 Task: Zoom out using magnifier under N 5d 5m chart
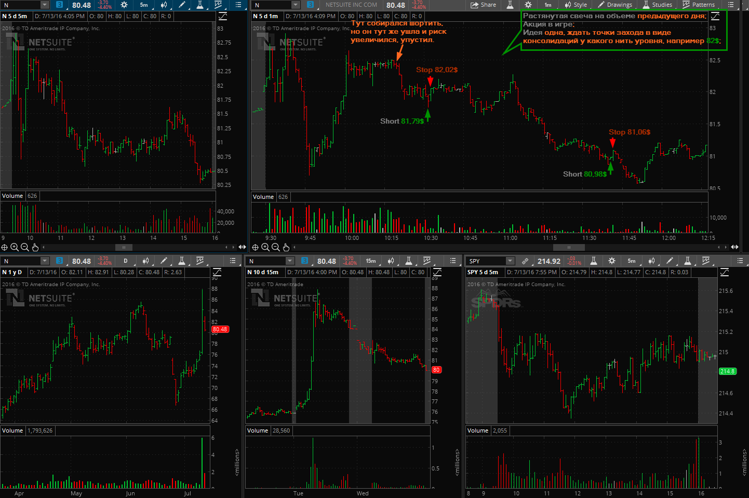[24, 247]
